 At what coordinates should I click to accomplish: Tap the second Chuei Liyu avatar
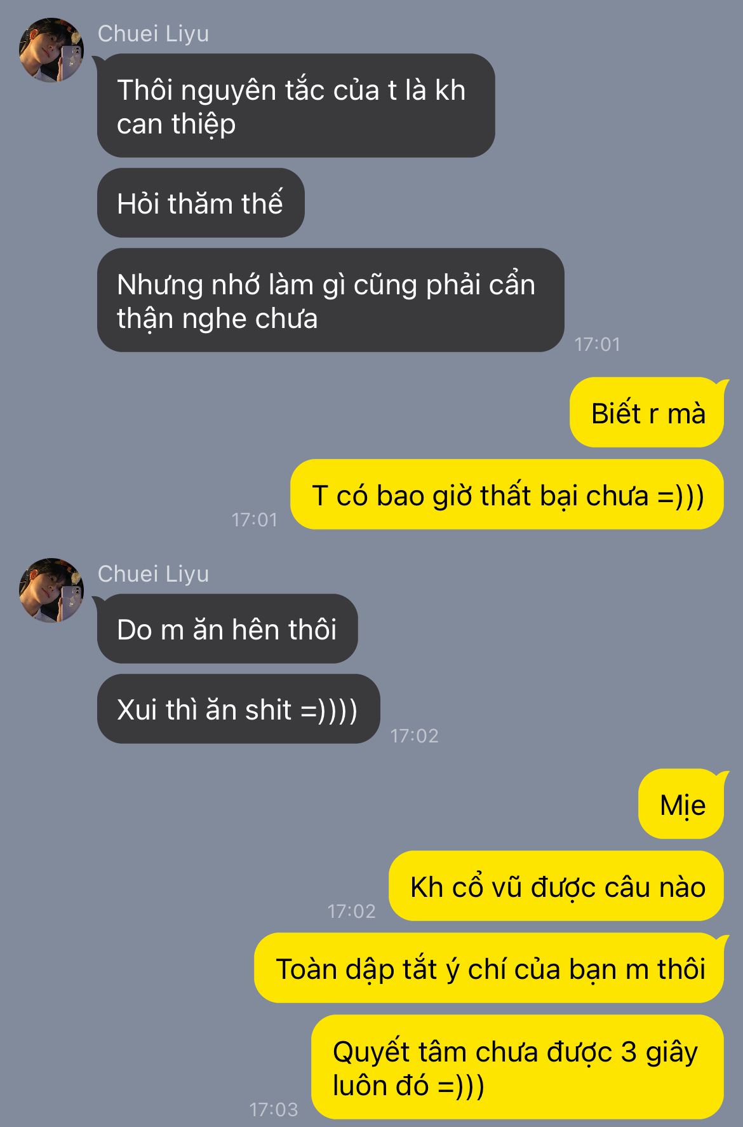(x=51, y=591)
